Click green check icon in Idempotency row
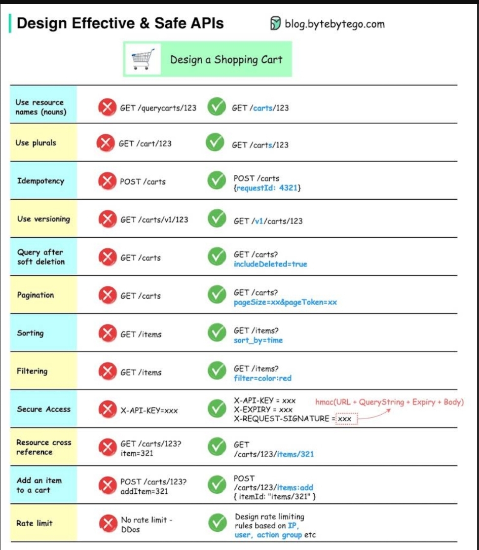This screenshot has height=550, width=479. pyautogui.click(x=216, y=180)
